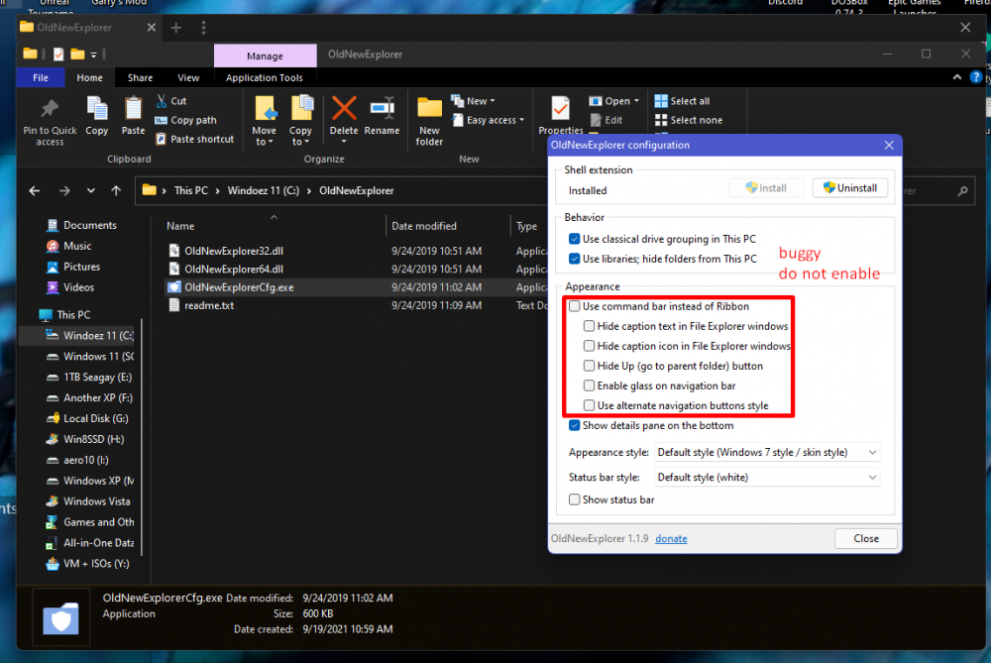This screenshot has width=991, height=663.
Task: Switch to the View ribbon tab
Action: tap(188, 77)
